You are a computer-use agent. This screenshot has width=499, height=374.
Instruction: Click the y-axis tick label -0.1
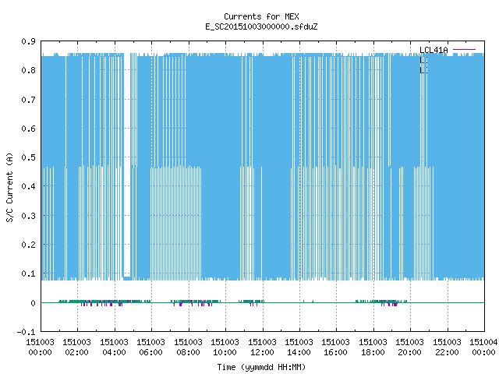point(26,332)
